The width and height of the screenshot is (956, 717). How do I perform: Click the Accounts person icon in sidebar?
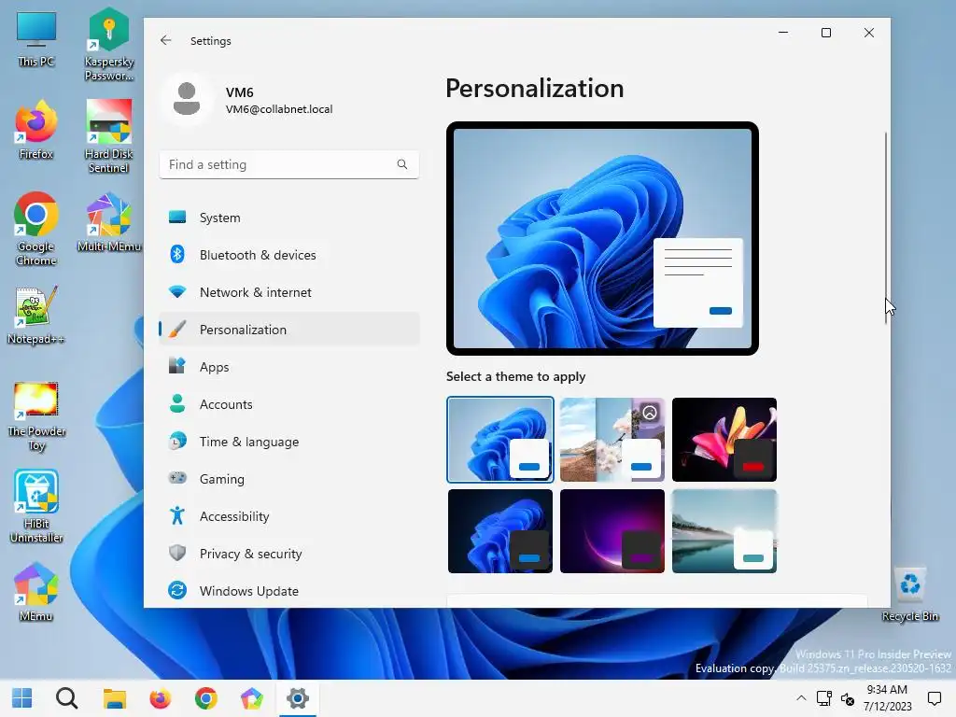click(177, 403)
